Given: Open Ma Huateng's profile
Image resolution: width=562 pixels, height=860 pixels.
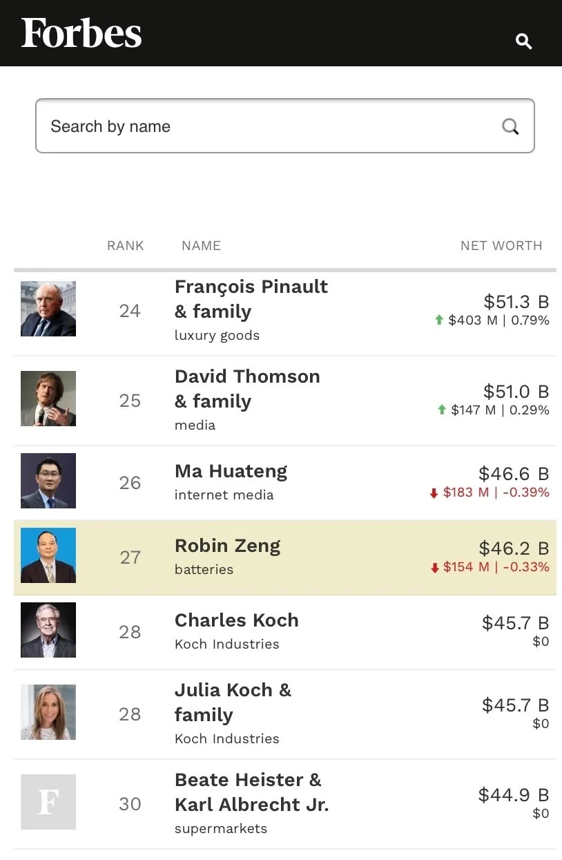Looking at the screenshot, I should (231, 471).
